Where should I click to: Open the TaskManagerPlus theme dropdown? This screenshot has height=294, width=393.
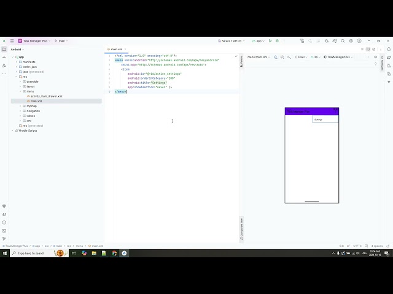coord(338,57)
